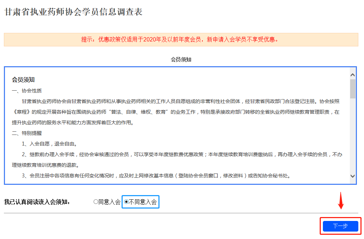364x239 pixels.
Task: Click the 二、特别提醒 section heading
Action: pos(27,133)
